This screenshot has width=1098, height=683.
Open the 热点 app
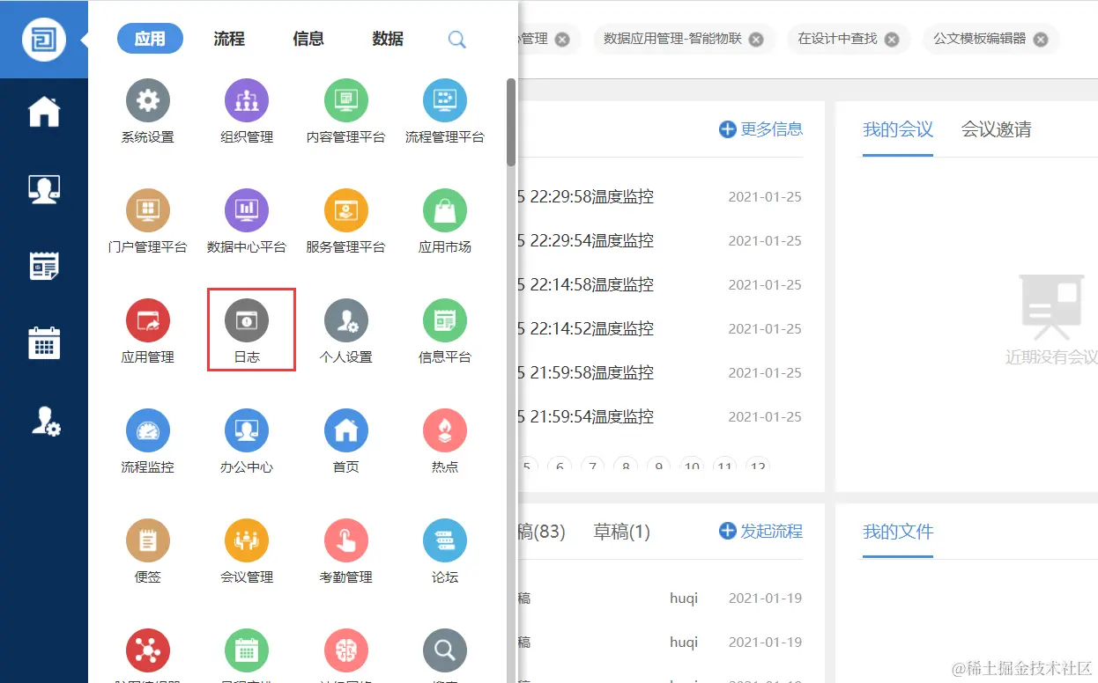coord(445,441)
